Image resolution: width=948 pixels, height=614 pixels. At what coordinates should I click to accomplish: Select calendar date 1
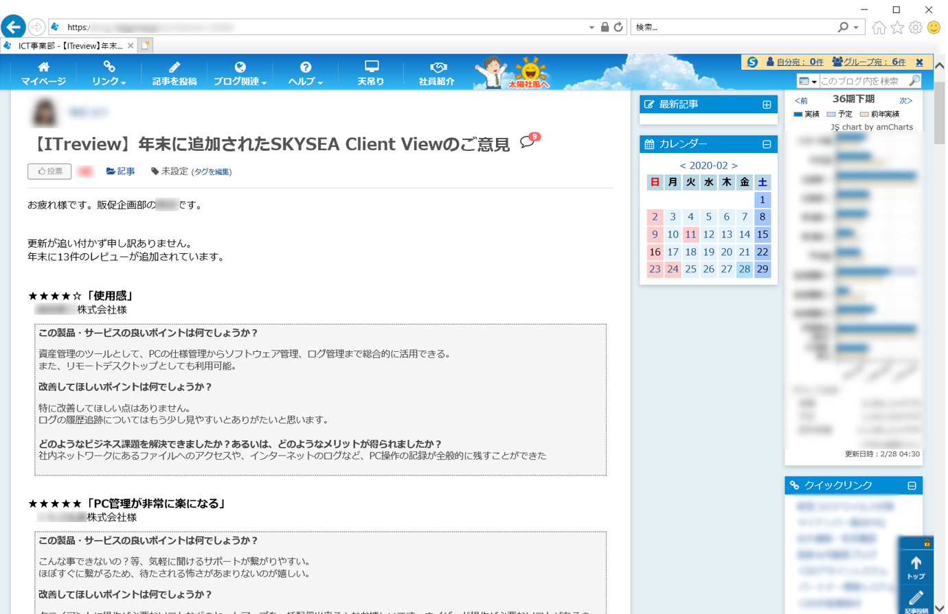tap(762, 200)
